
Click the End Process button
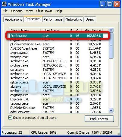click(x=99, y=119)
